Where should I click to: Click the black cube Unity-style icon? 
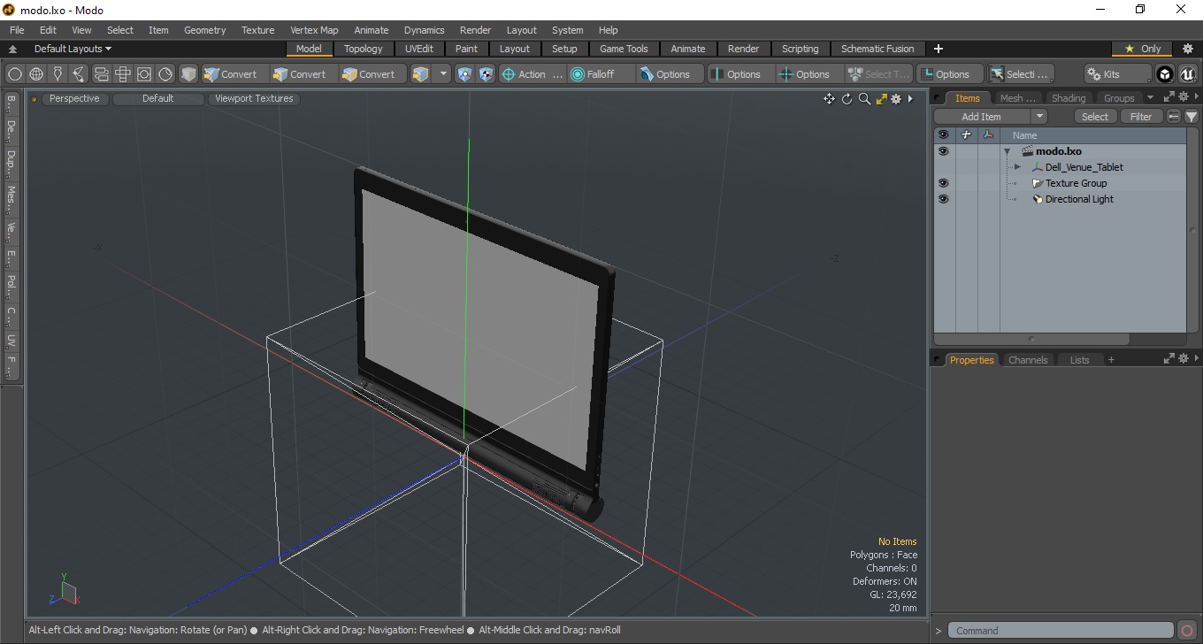click(1165, 74)
